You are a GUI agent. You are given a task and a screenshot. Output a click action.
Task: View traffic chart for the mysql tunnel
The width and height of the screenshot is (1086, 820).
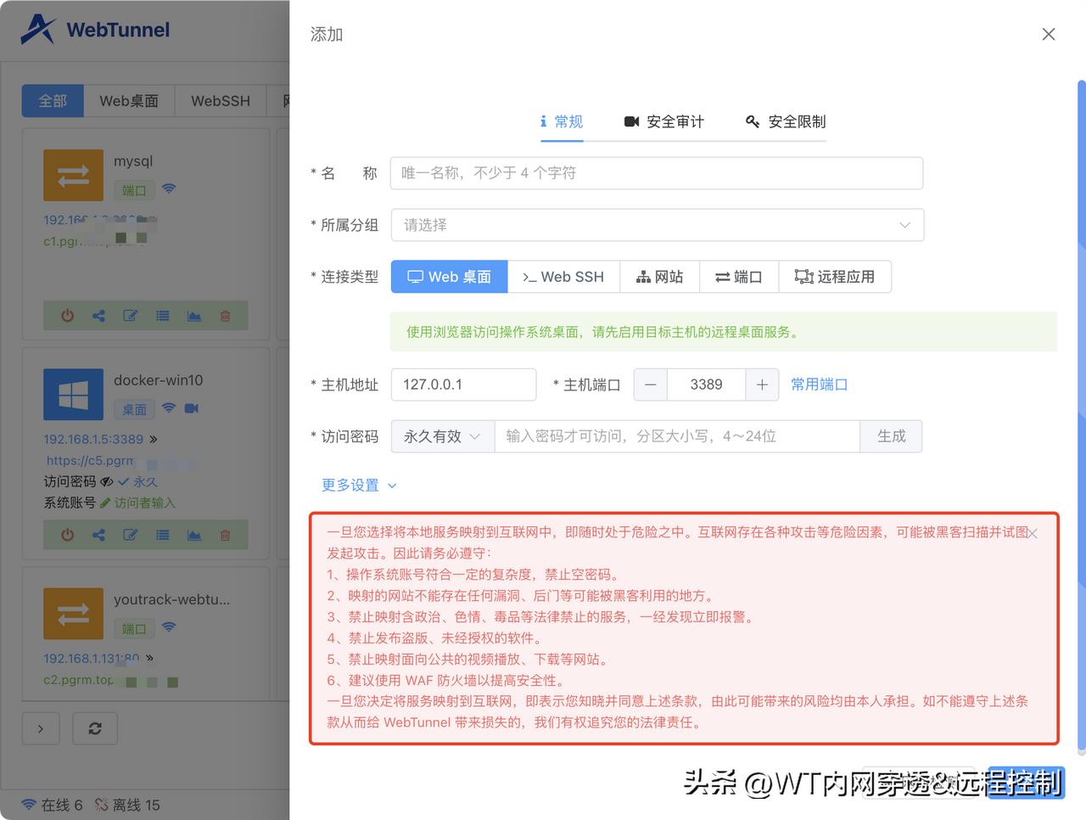pos(194,315)
